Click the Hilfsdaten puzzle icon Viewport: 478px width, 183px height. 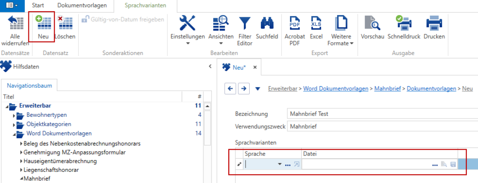point(5,66)
